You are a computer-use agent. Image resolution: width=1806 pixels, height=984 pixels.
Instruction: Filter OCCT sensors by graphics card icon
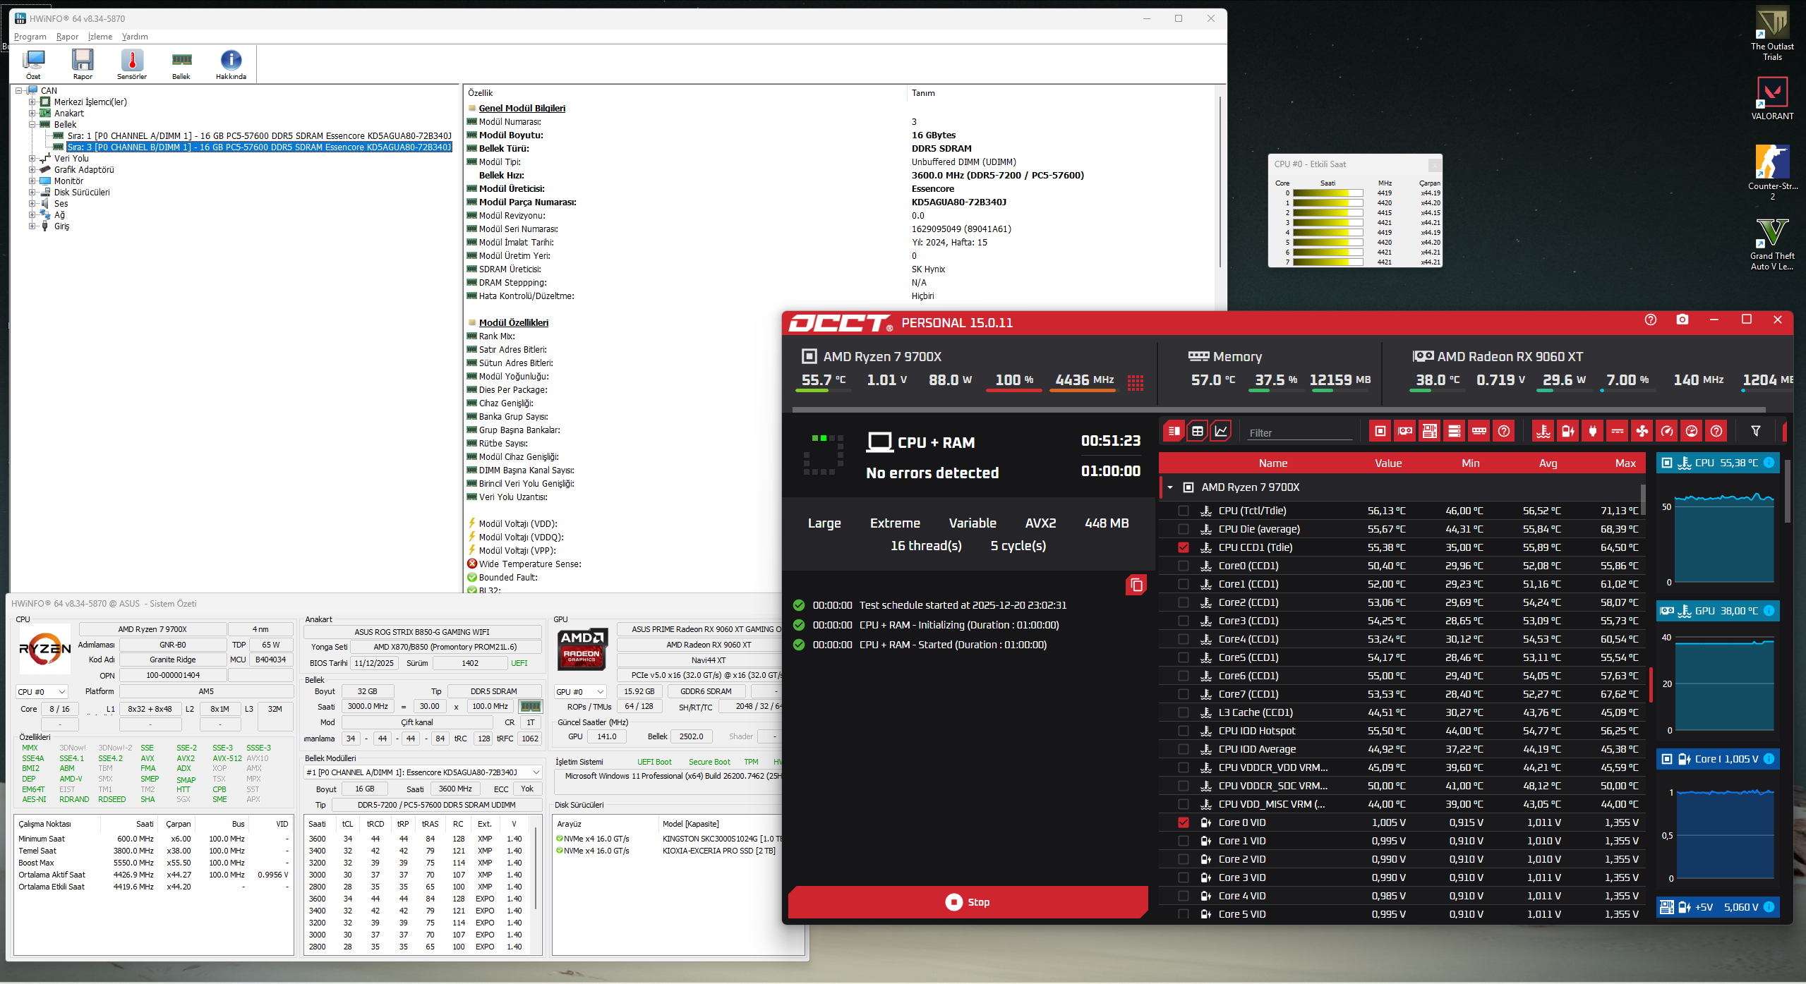coord(1405,431)
